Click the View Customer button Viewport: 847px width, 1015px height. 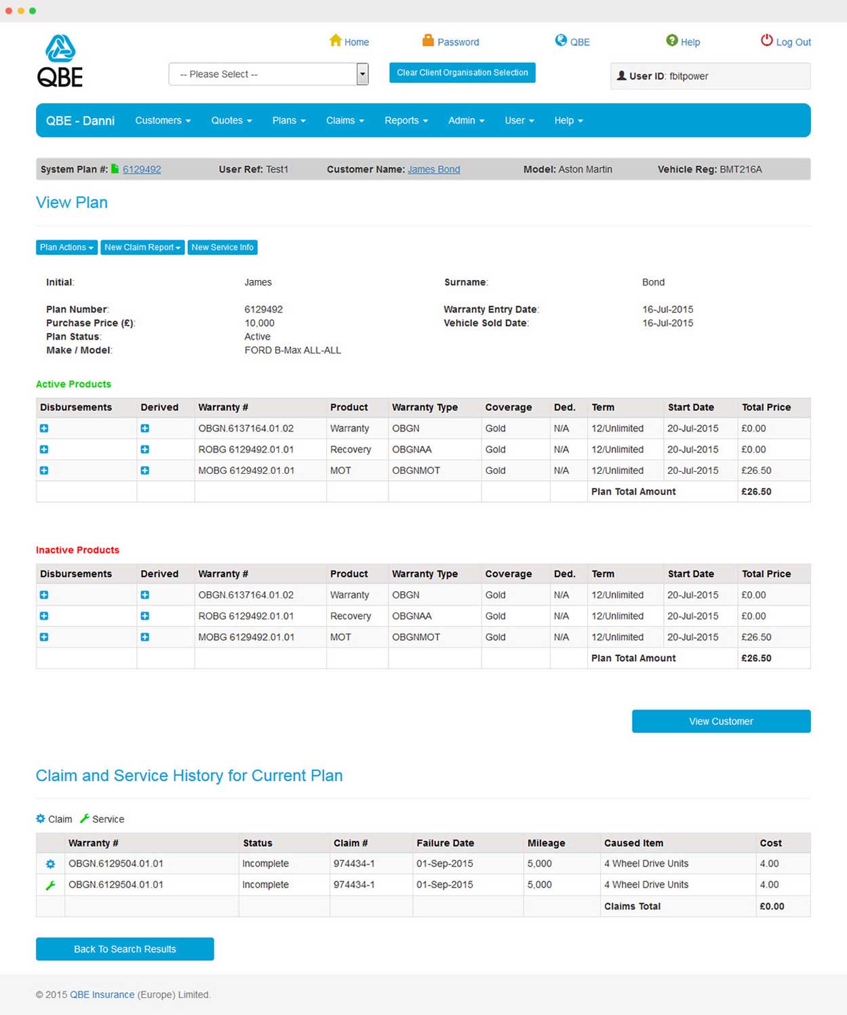click(721, 721)
